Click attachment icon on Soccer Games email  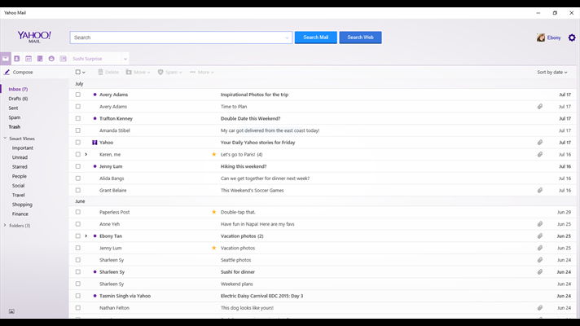pyautogui.click(x=540, y=190)
